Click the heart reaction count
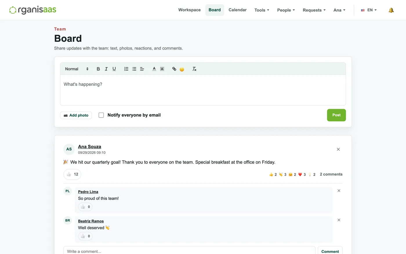 pyautogui.click(x=302, y=174)
